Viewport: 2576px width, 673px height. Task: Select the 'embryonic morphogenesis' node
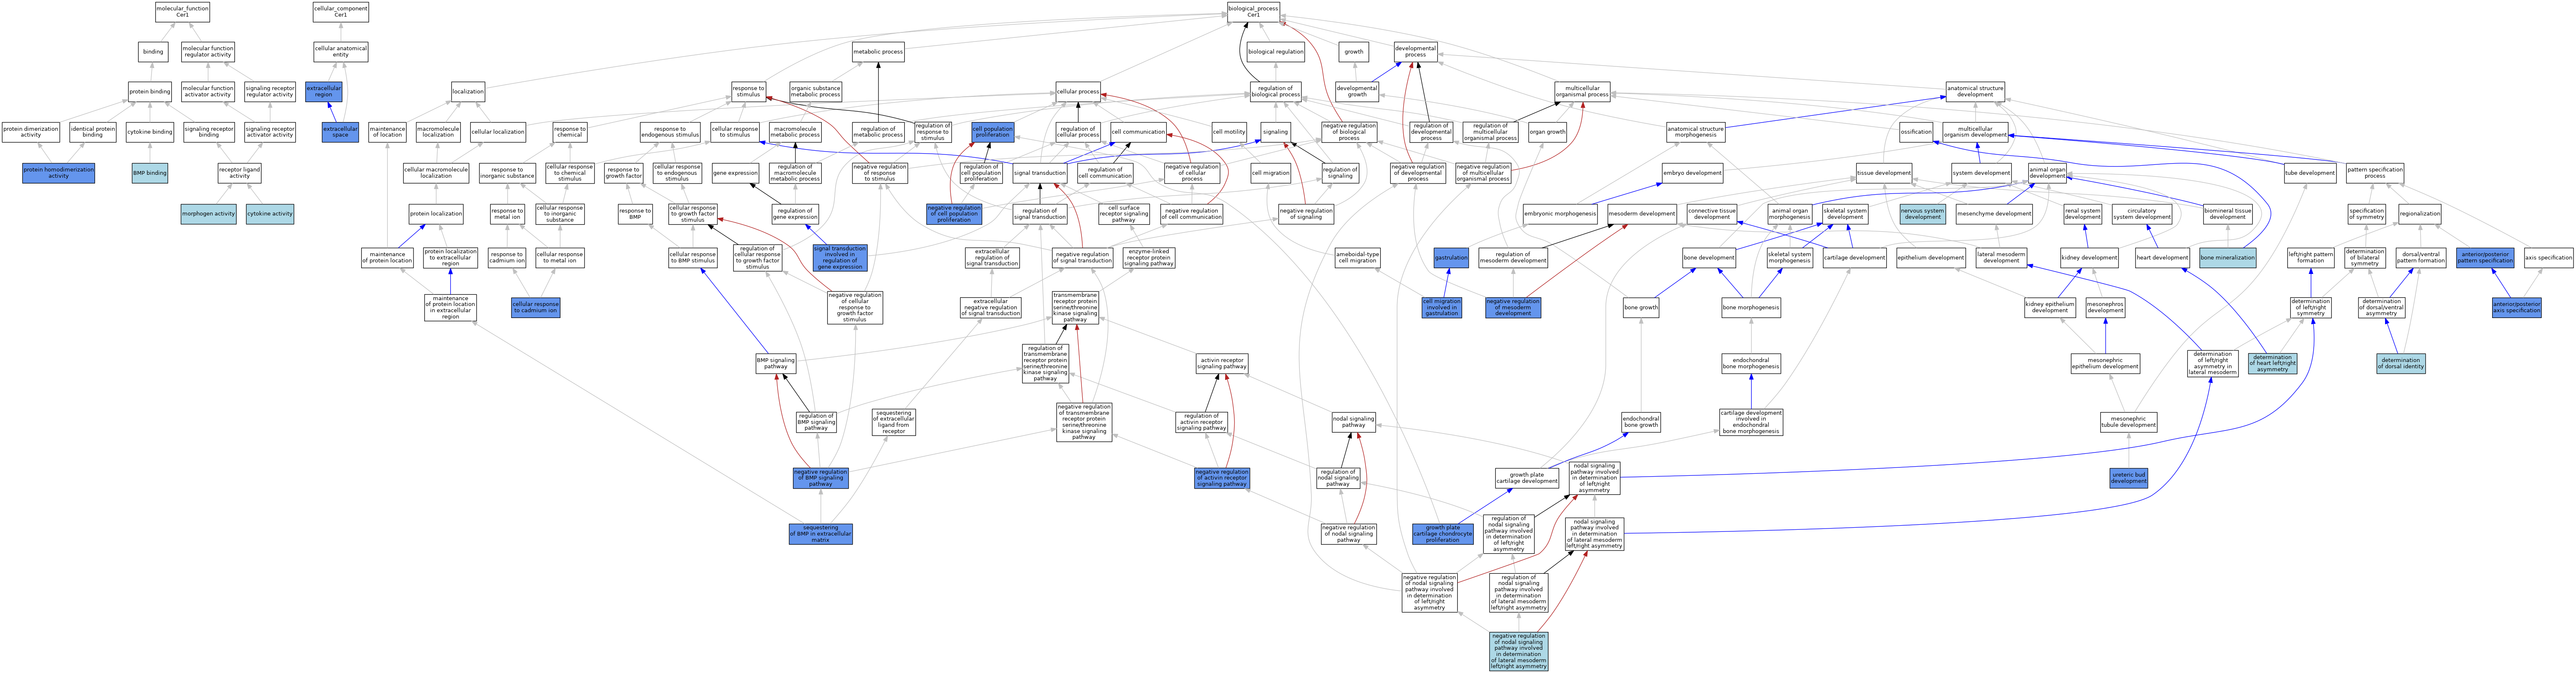pos(1560,214)
